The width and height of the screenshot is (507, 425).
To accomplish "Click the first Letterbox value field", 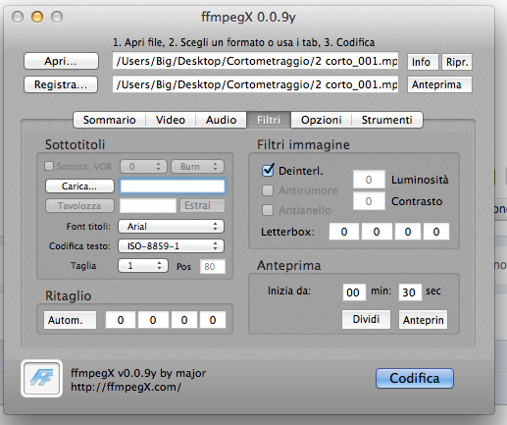I will (x=344, y=232).
